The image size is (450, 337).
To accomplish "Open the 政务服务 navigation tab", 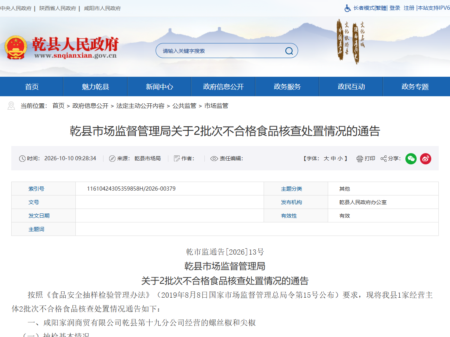I will 287,86.
